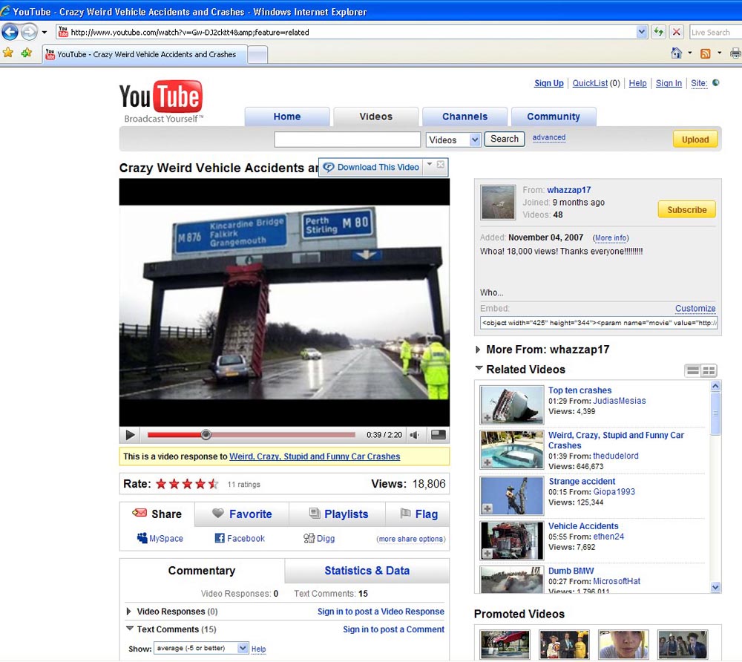The height and width of the screenshot is (662, 742).
Task: Add 'Top ten crashes' to QuickList via plus
Action: (x=487, y=419)
